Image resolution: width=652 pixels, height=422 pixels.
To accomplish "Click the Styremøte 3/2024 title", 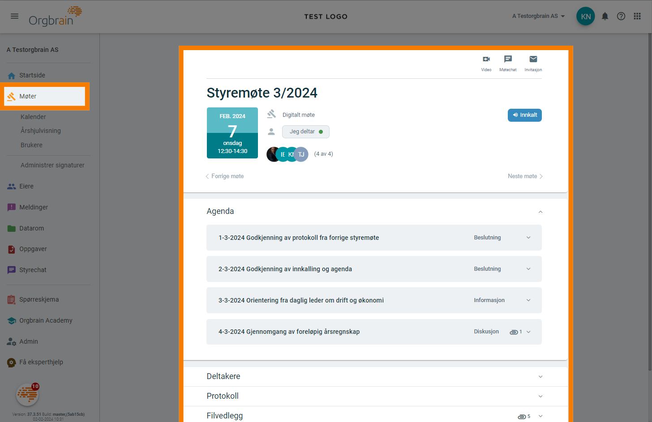I will point(262,93).
